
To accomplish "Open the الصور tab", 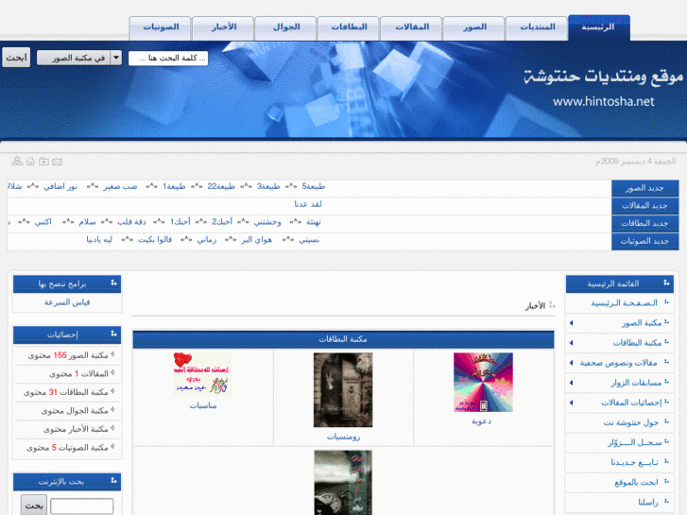I will [x=473, y=28].
